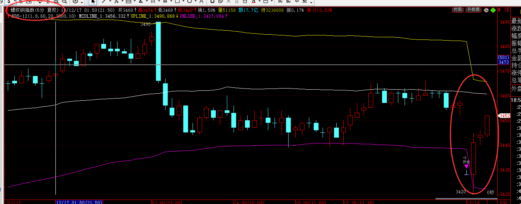Click the highlighted 12/17 01:50(21:50) time label

79,202
